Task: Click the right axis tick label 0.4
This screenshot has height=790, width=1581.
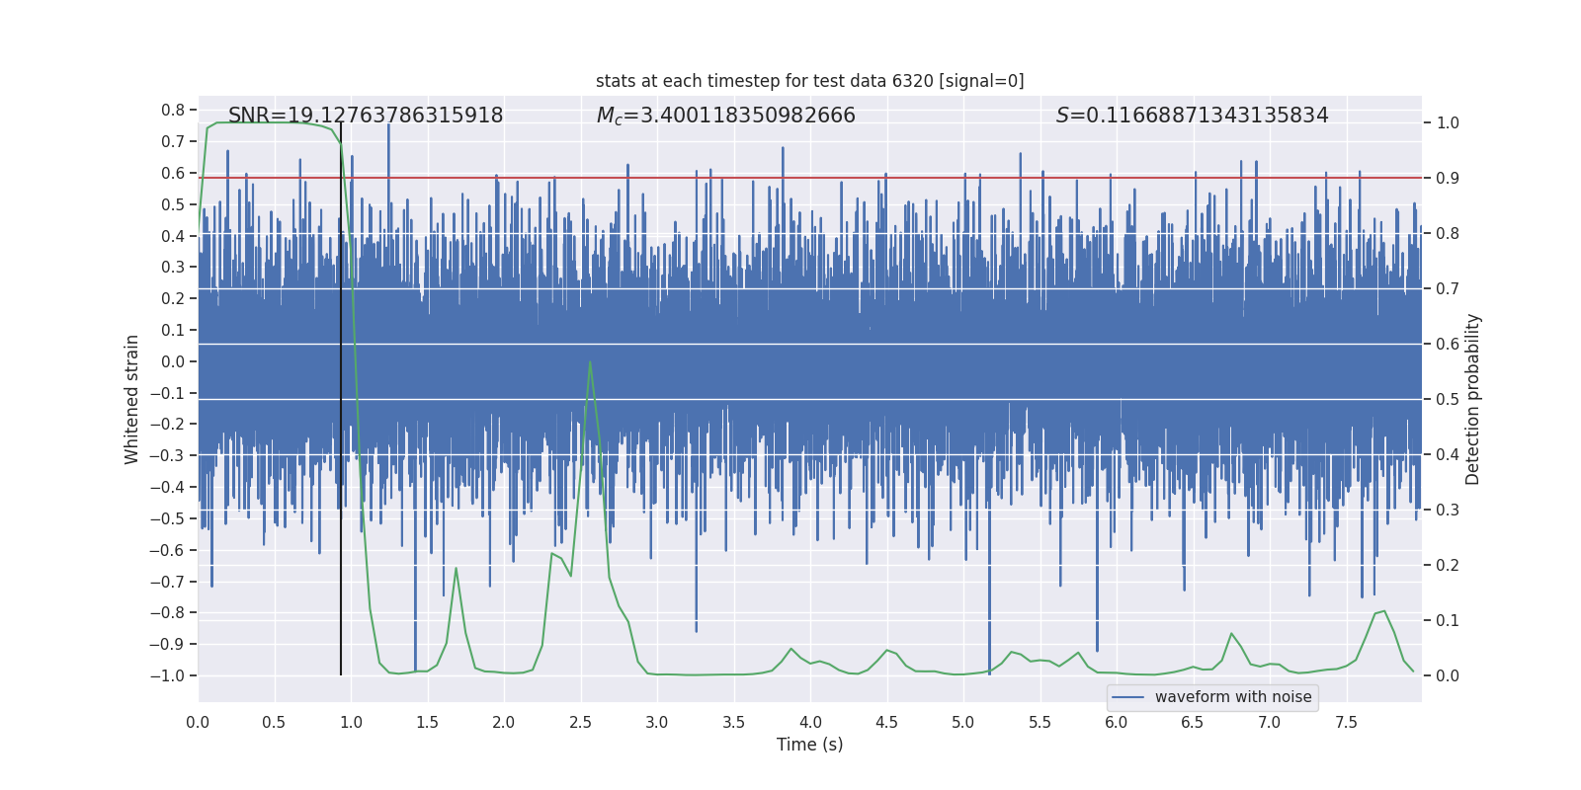Action: pyautogui.click(x=1448, y=455)
